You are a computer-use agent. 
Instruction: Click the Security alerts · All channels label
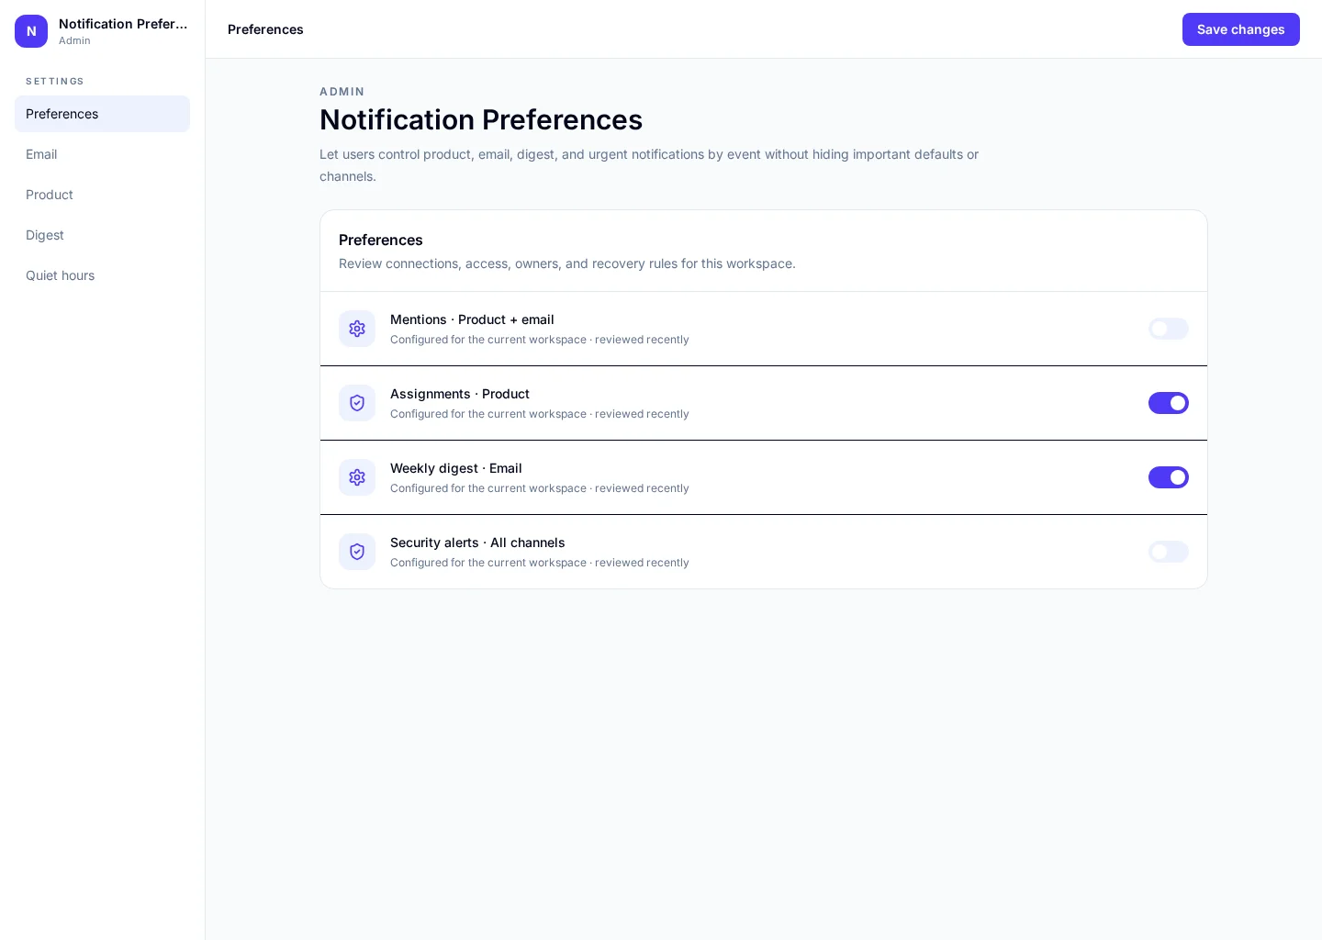[x=477, y=543]
